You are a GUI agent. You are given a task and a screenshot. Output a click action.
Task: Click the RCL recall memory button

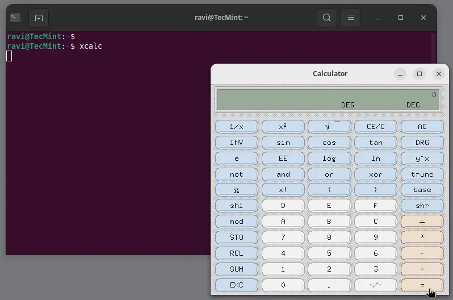[237, 253]
